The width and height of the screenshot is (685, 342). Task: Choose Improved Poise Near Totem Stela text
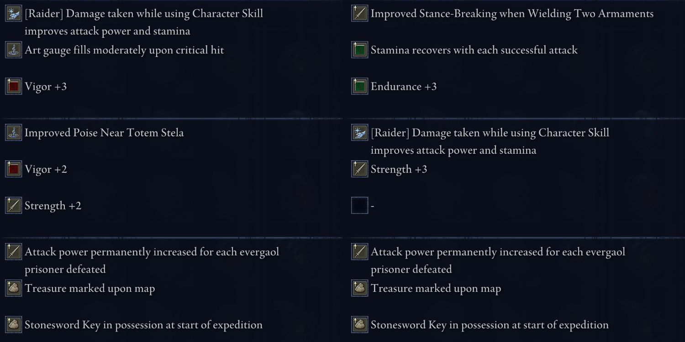104,133
